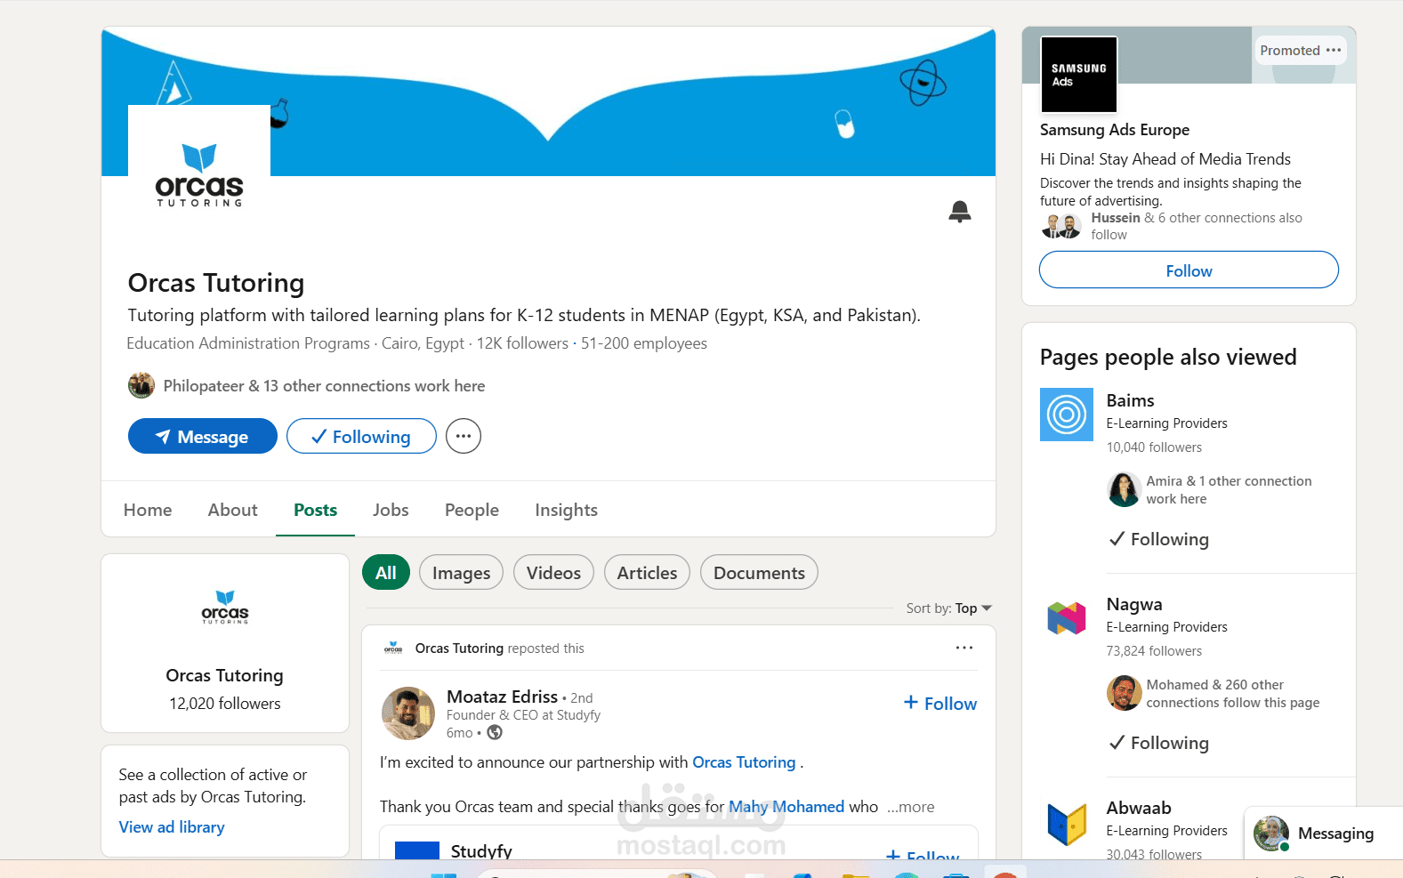This screenshot has width=1403, height=878.
Task: Open the Baims page name link
Action: coord(1130,400)
